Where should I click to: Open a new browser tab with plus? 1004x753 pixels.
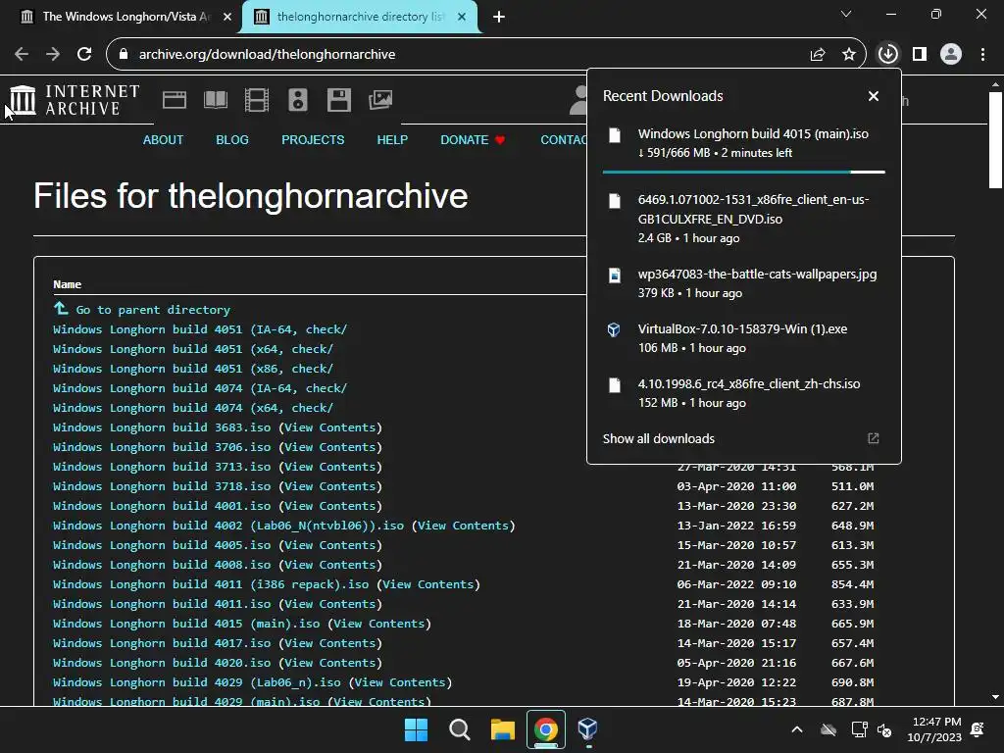pos(499,17)
